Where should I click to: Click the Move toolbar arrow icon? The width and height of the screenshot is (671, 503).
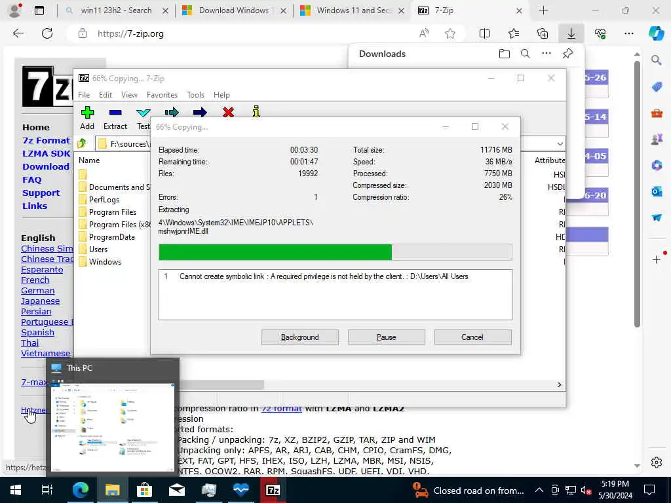pyautogui.click(x=200, y=113)
